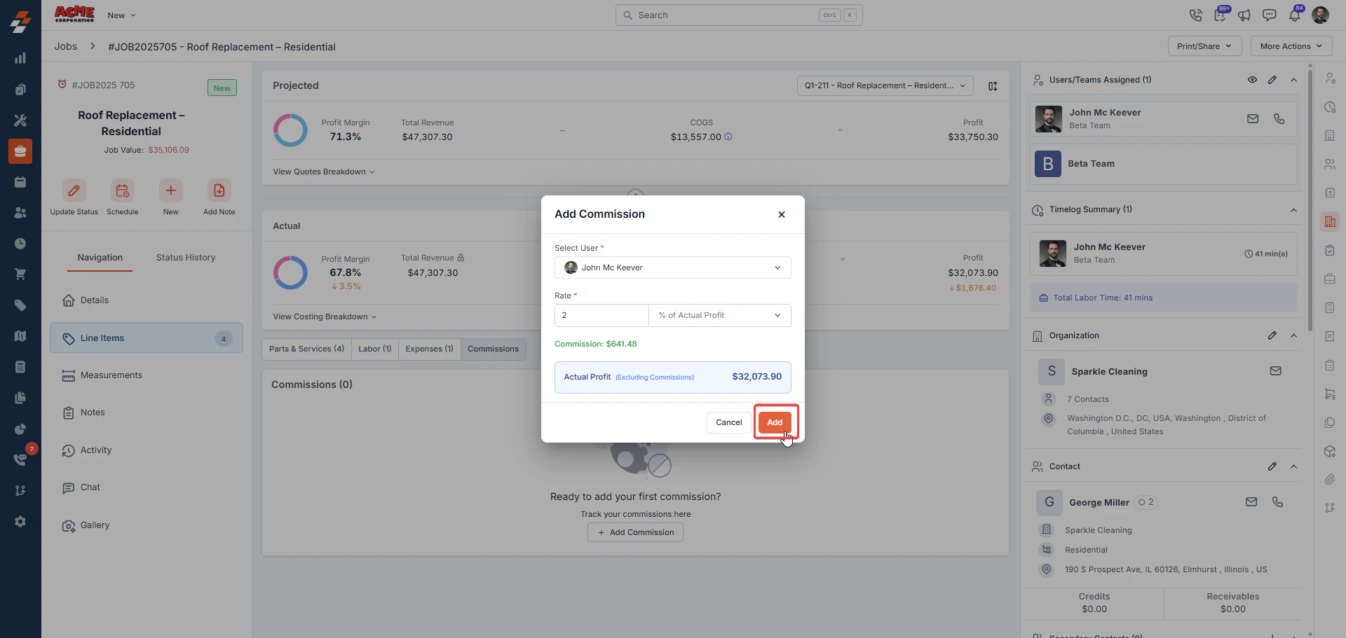This screenshot has height=638, width=1346.
Task: Click the New plus icon under job title
Action: [x=170, y=190]
